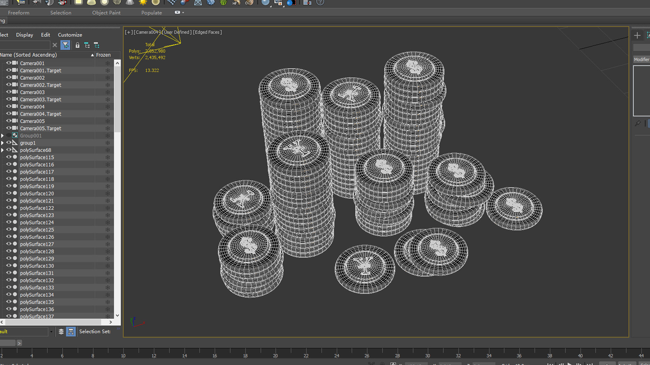Viewport: 650px width, 365px height.
Task: Click the white-top hierarchy icon at the toolbar's end
Action: [96, 45]
